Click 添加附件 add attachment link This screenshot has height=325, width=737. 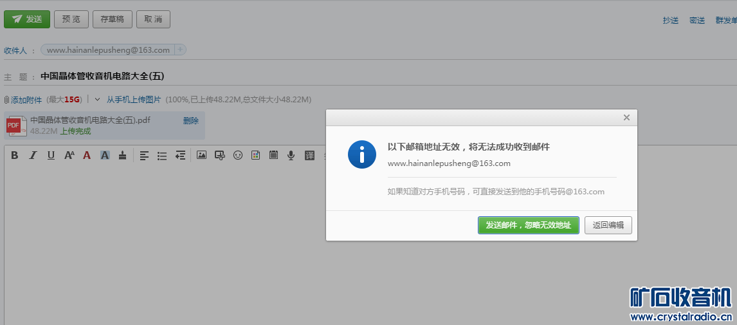tap(26, 100)
